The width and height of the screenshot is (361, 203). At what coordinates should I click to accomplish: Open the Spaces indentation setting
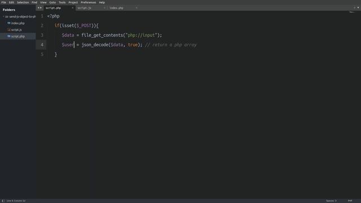[331, 201]
